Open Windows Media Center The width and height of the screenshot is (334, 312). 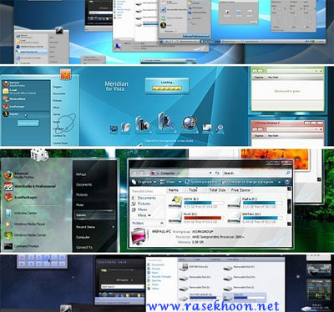[x=25, y=235]
